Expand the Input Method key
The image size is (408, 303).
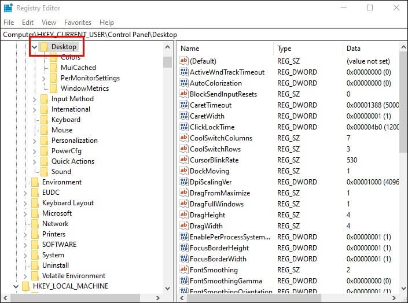tap(34, 99)
